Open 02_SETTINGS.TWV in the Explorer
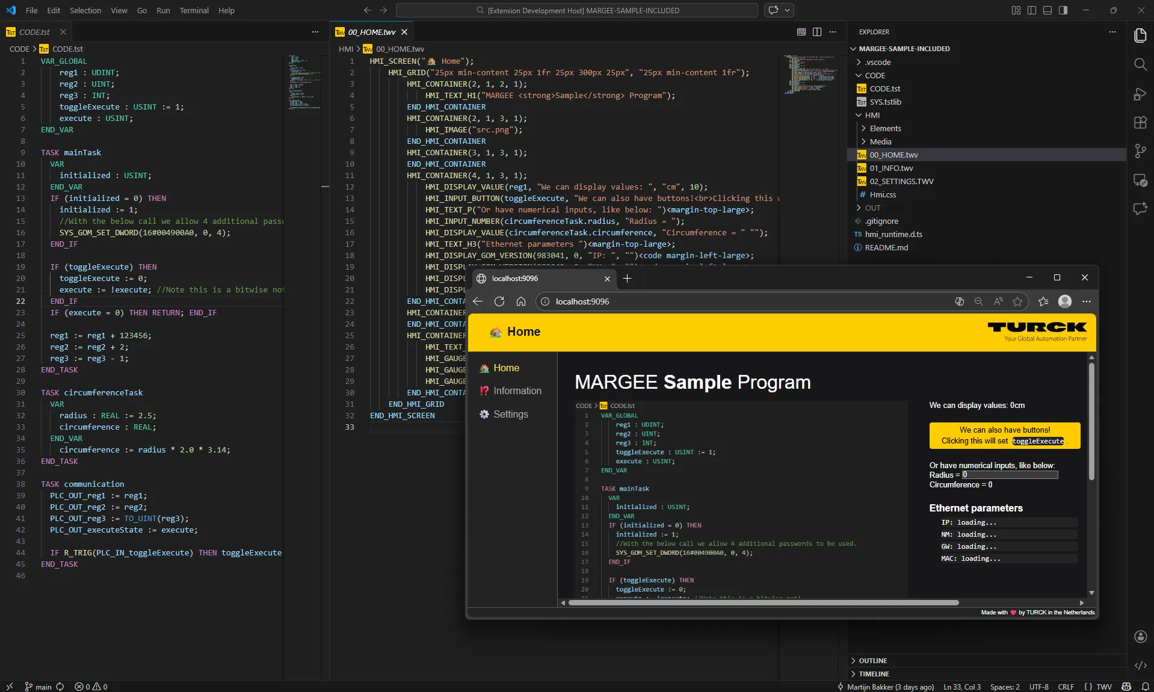This screenshot has width=1154, height=692. pyautogui.click(x=901, y=181)
